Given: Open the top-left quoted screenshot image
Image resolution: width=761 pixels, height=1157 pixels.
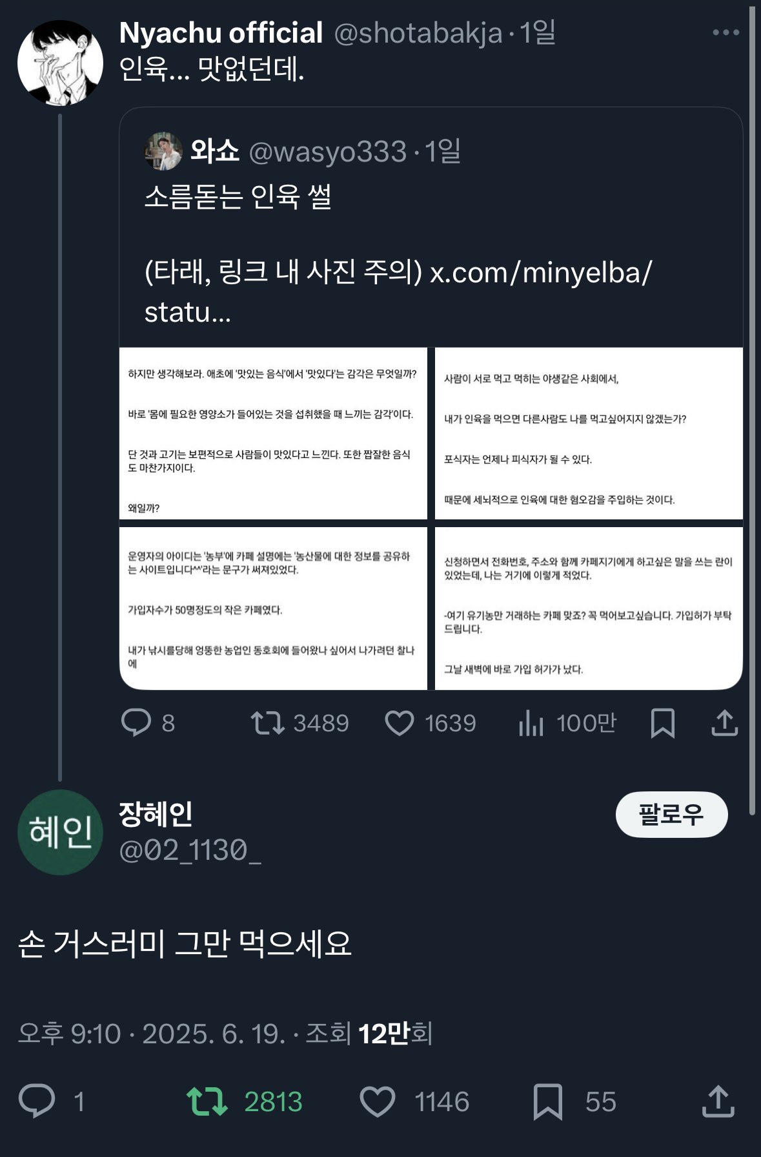Looking at the screenshot, I should coord(273,433).
